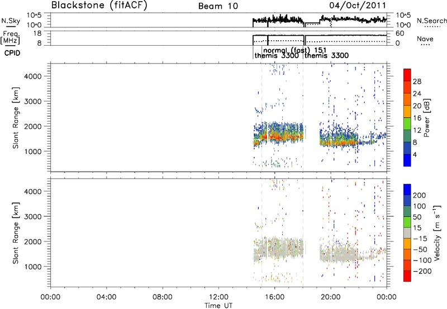Click the '1000' tick on the velocity panel

(33, 267)
